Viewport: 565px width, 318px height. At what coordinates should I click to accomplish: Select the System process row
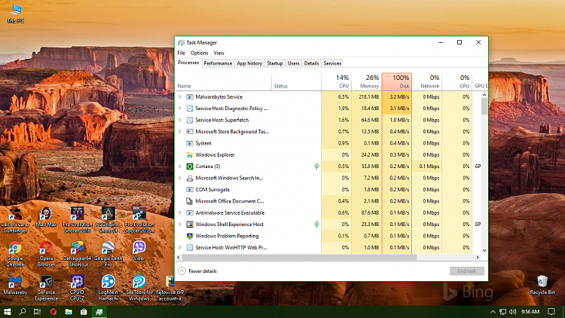point(328,143)
